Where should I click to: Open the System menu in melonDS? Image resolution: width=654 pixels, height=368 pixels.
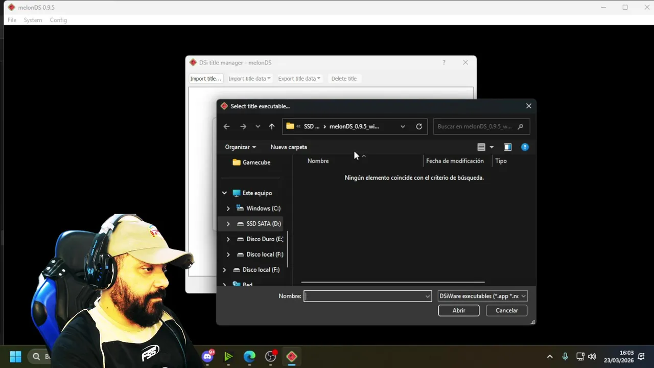[x=33, y=20]
